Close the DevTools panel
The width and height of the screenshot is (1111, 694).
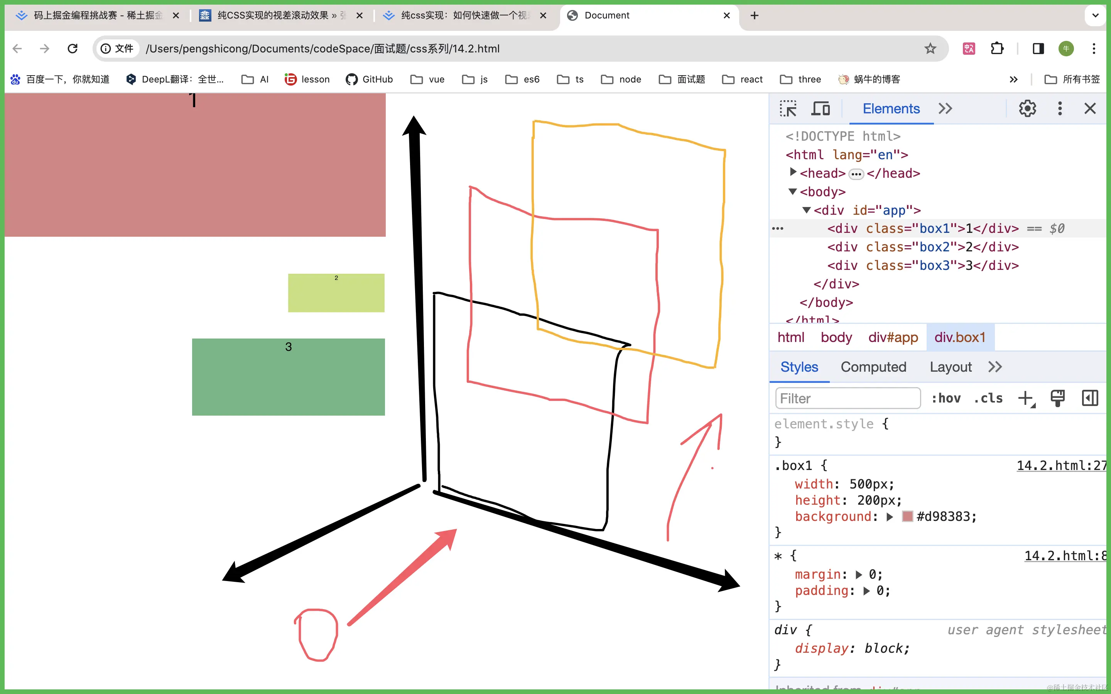1090,109
